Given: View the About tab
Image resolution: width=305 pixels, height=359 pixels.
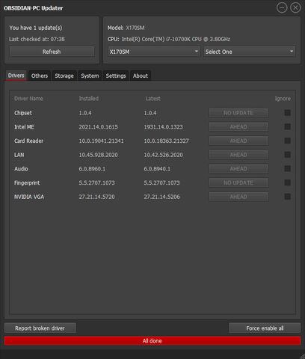Looking at the screenshot, I should click(141, 76).
